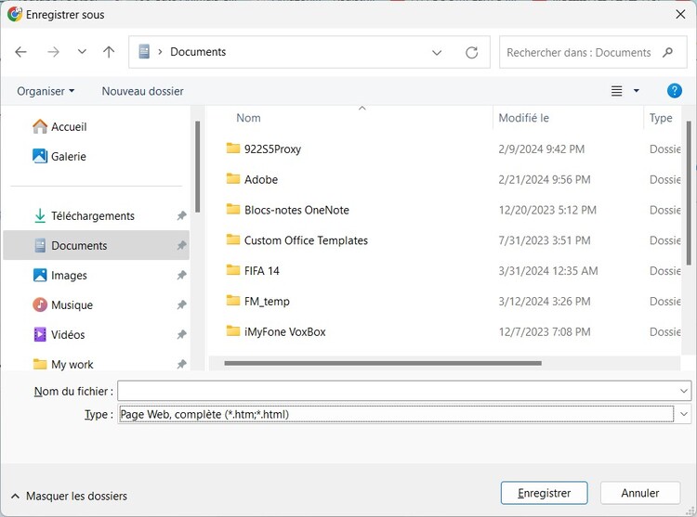The width and height of the screenshot is (697, 517).
Task: Select the Blocs-notes OneNote folder
Action: click(x=296, y=211)
